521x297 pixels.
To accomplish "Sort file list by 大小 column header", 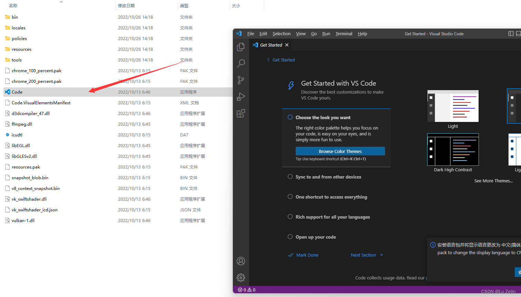I will tap(236, 6).
